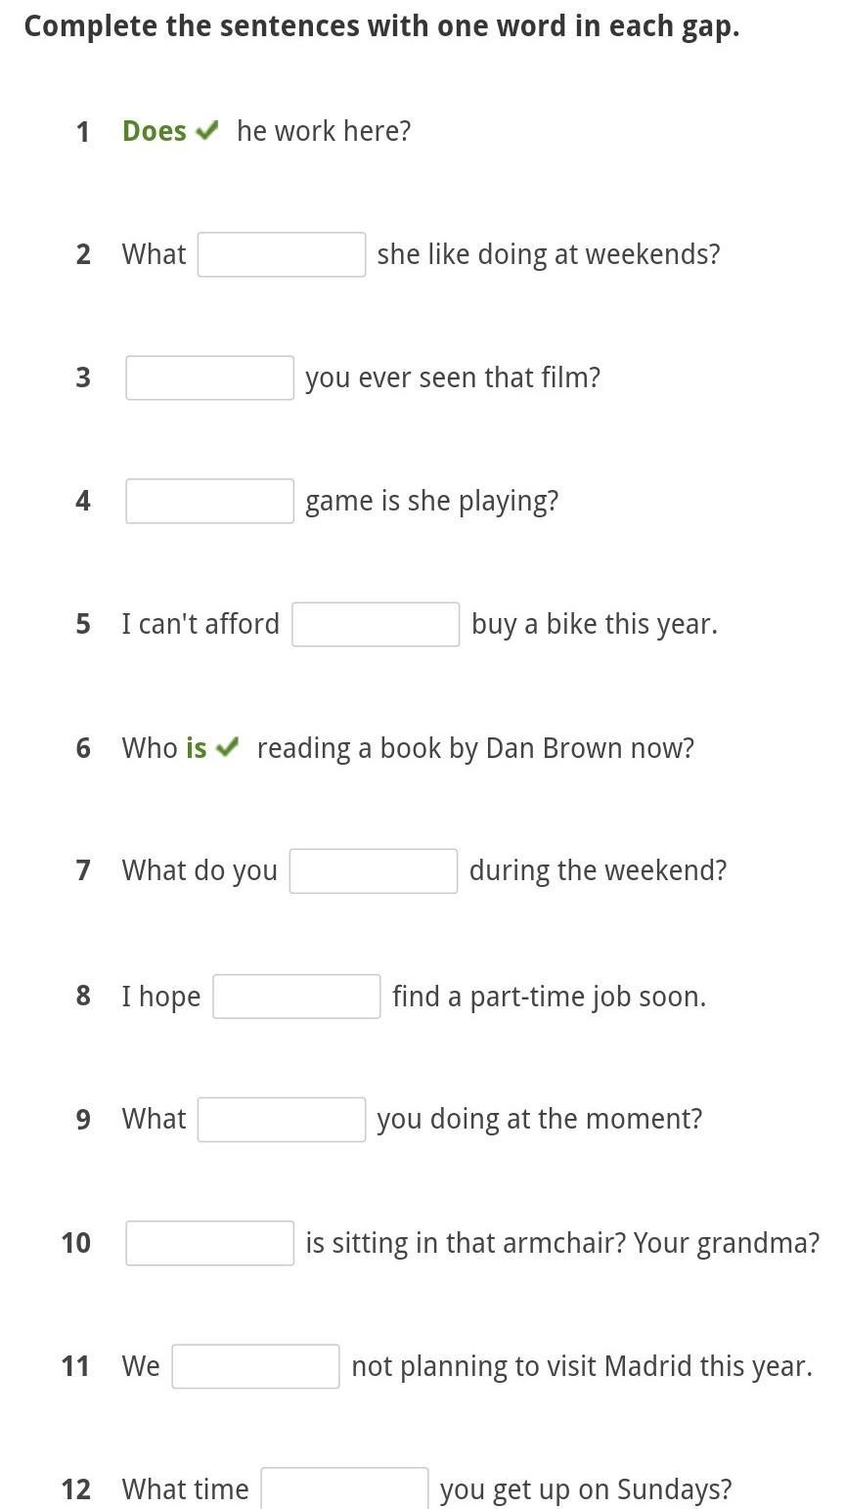The image size is (845, 1509).
Task: Focus the blank before "you ever seen that film?"
Action: 209,377
